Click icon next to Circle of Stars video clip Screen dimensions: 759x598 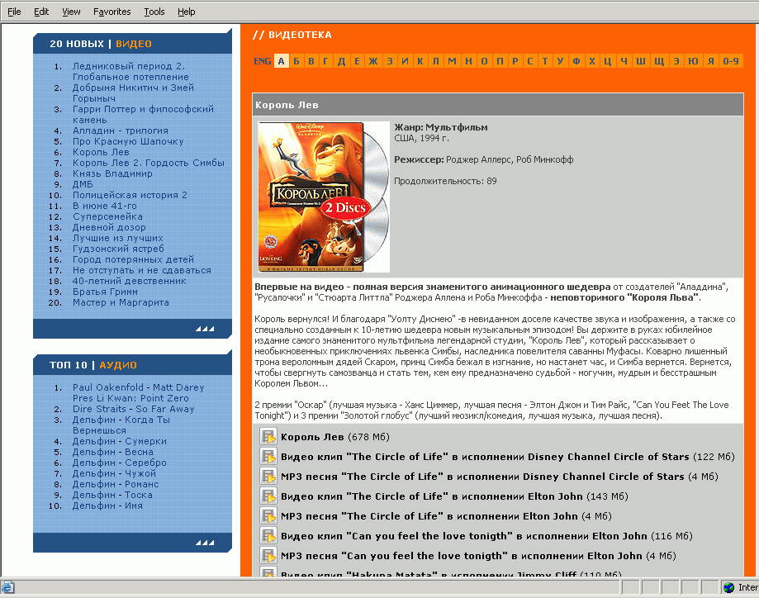pyautogui.click(x=268, y=457)
